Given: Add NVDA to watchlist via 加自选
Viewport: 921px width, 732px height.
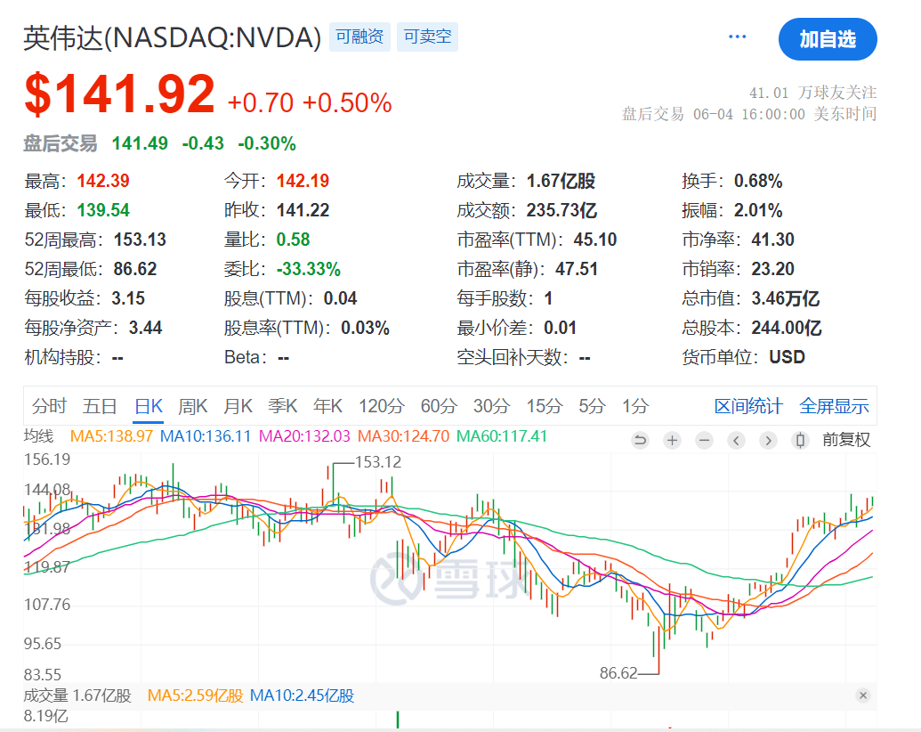Looking at the screenshot, I should click(828, 39).
